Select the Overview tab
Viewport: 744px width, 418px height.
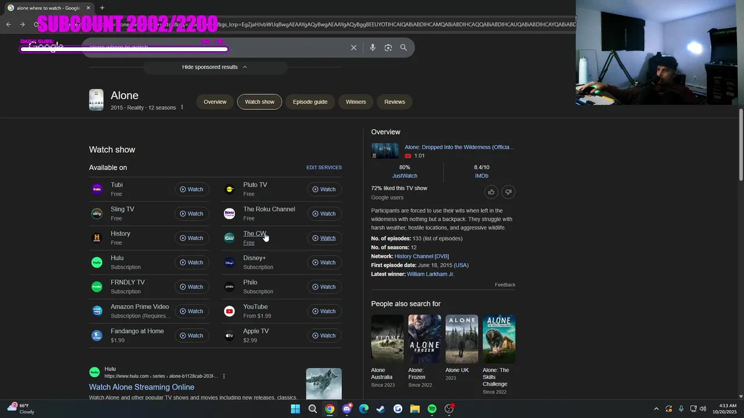[215, 102]
